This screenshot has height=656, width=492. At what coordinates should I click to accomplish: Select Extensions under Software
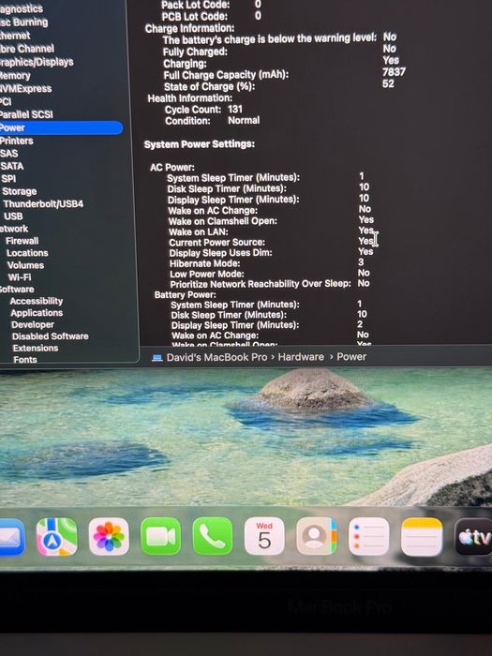[36, 348]
